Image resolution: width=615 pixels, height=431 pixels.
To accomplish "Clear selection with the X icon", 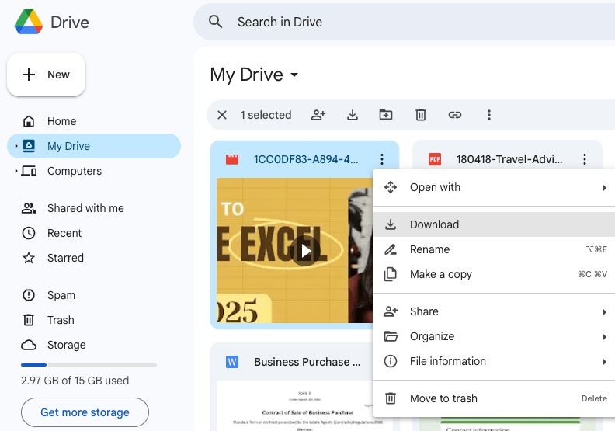I will pos(222,115).
